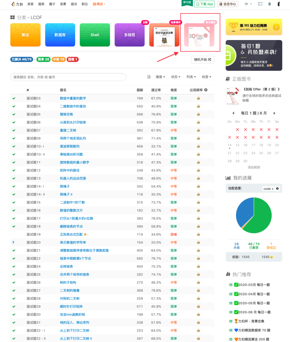Open the 探索 nav item

[31, 4]
